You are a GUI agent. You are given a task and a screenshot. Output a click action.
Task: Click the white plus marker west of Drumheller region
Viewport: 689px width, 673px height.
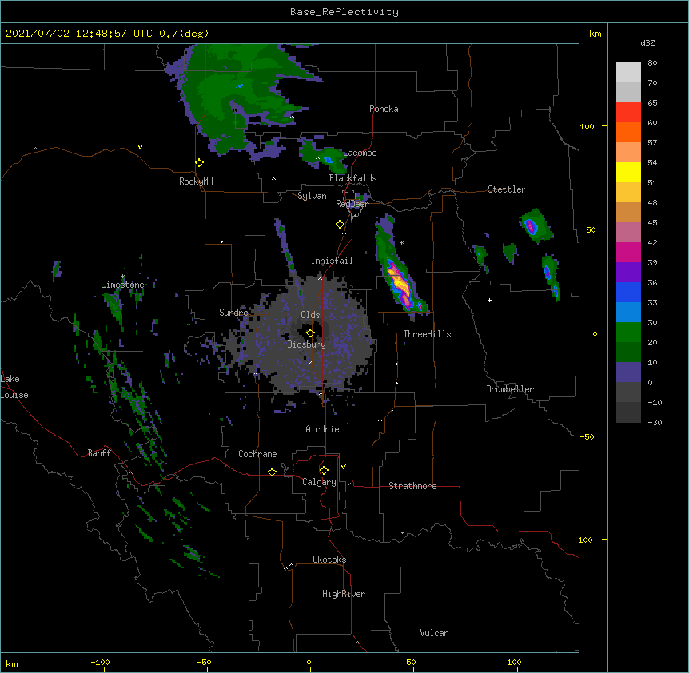489,300
